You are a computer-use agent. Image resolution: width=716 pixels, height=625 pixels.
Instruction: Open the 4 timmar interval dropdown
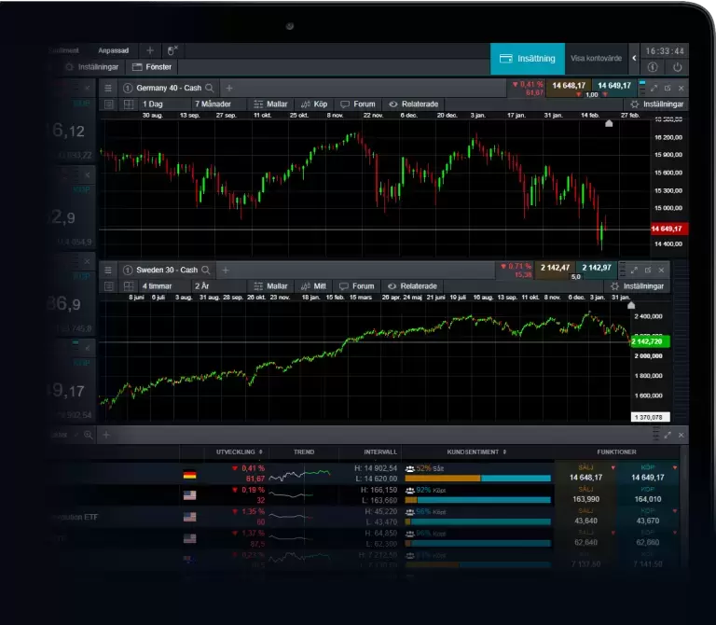163,286
